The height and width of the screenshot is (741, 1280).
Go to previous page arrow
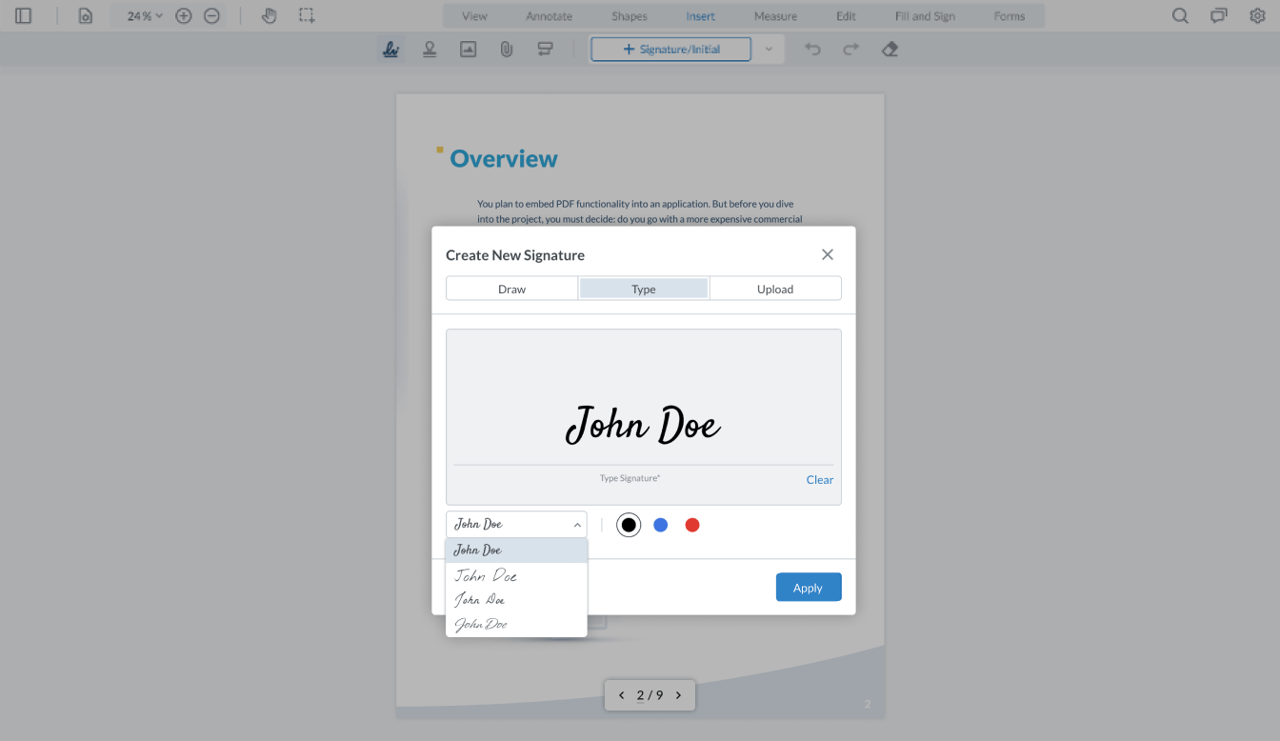[622, 695]
